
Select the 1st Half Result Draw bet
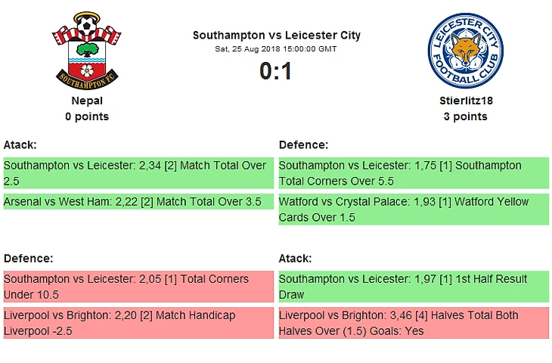[x=414, y=287]
